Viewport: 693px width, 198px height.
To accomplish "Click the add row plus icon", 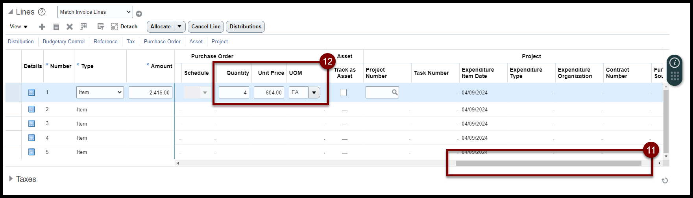I will (42, 27).
